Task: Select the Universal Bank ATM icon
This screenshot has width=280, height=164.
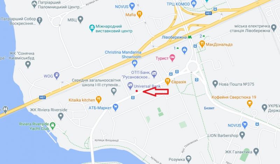Action: [130, 86]
